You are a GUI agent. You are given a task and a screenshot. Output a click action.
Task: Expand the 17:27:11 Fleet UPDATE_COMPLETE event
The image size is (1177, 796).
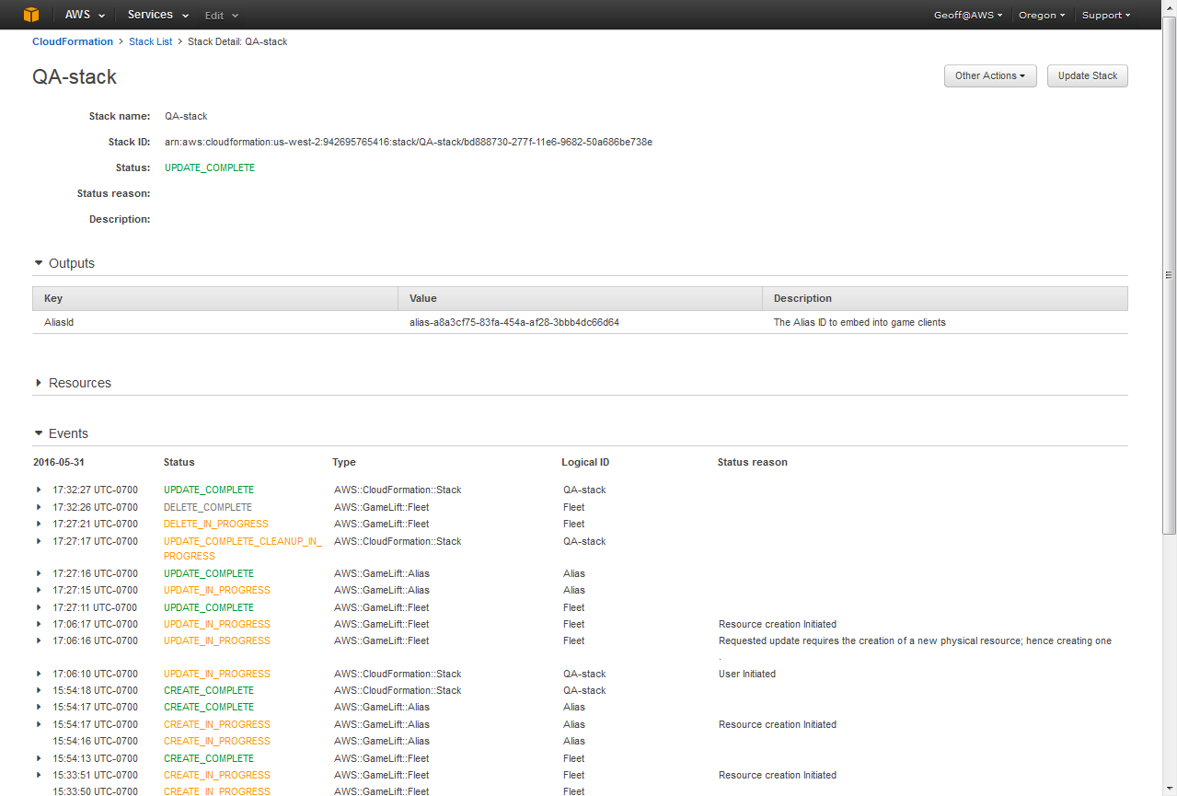[x=39, y=607]
